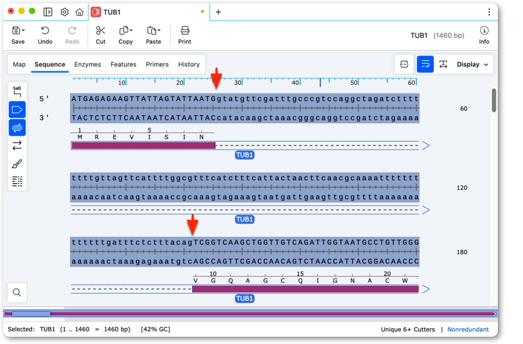Click amino acid M at position 1

pyautogui.click(x=80, y=137)
